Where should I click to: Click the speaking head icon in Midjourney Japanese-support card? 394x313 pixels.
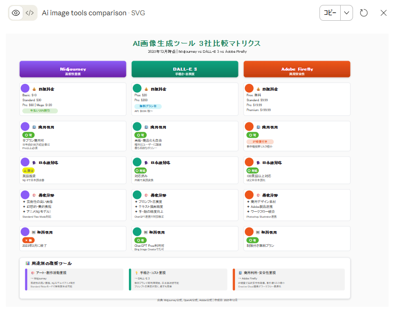[35, 163]
